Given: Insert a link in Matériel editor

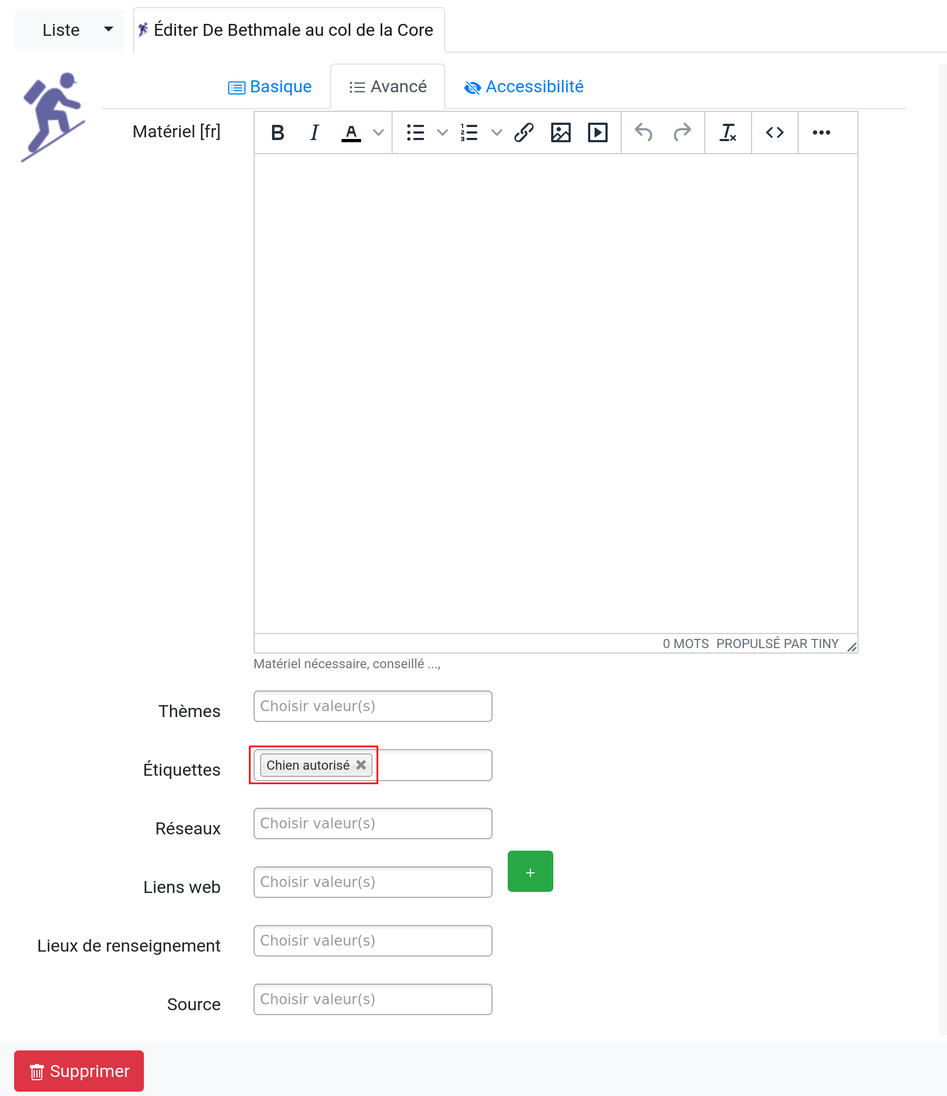Looking at the screenshot, I should click(524, 132).
